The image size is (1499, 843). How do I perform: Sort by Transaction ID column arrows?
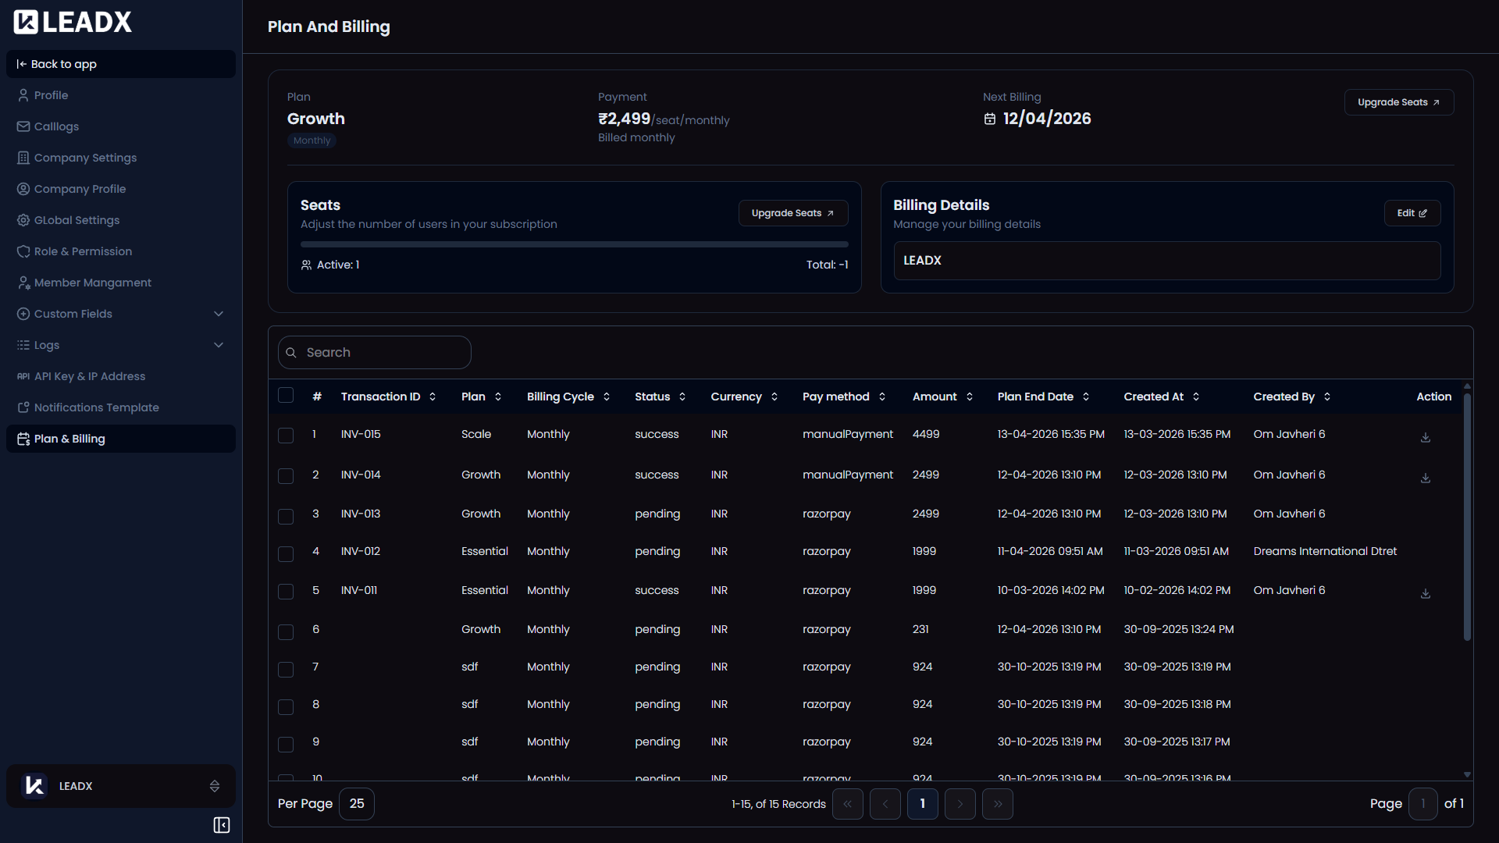(x=433, y=397)
